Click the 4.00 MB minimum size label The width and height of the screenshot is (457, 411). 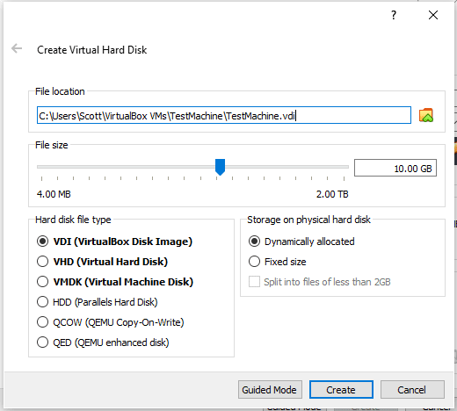(x=54, y=194)
